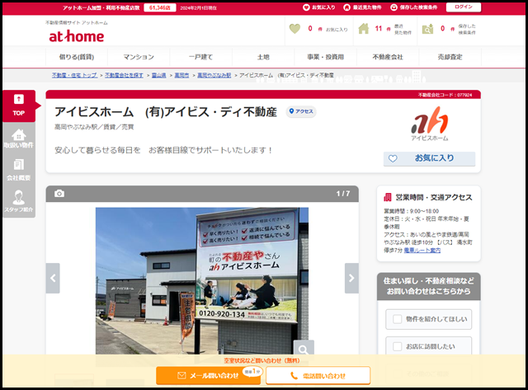Click the main storefront signboard photo
The image size is (528, 390).
(x=202, y=280)
